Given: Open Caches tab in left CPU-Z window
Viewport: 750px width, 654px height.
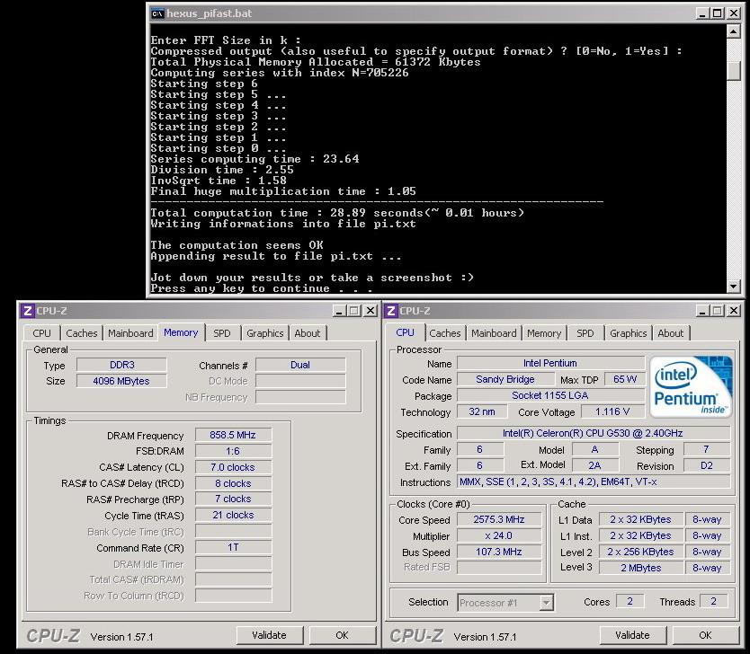Looking at the screenshot, I should pos(82,333).
